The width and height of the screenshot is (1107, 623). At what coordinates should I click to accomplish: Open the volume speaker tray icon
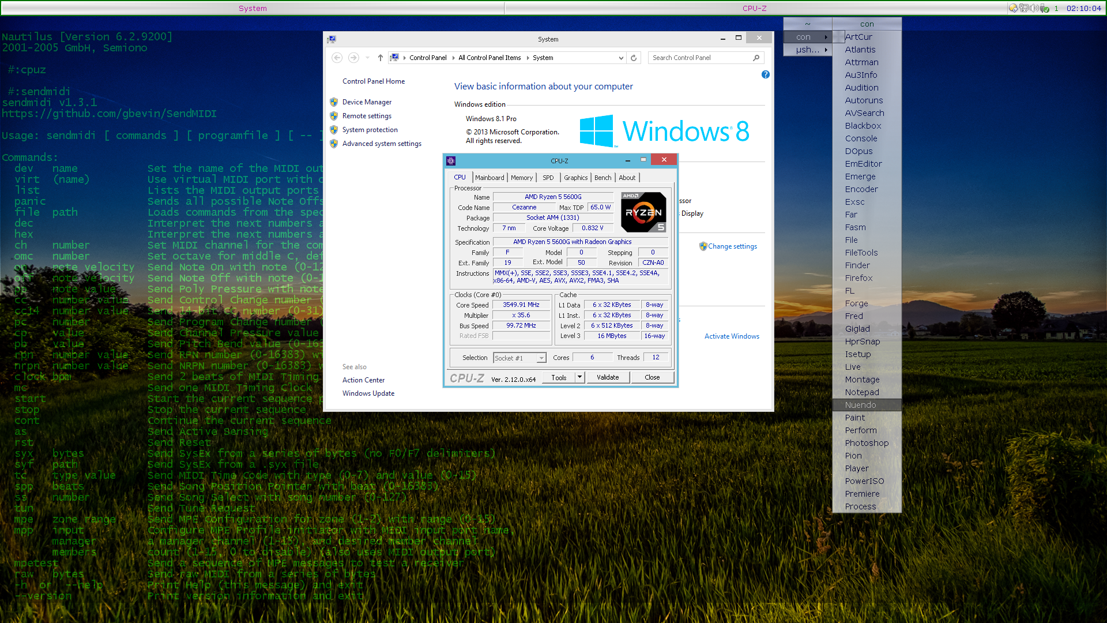click(1034, 8)
